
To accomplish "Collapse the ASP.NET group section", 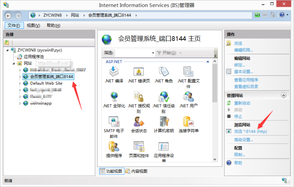I will pyautogui.click(x=208, y=61).
